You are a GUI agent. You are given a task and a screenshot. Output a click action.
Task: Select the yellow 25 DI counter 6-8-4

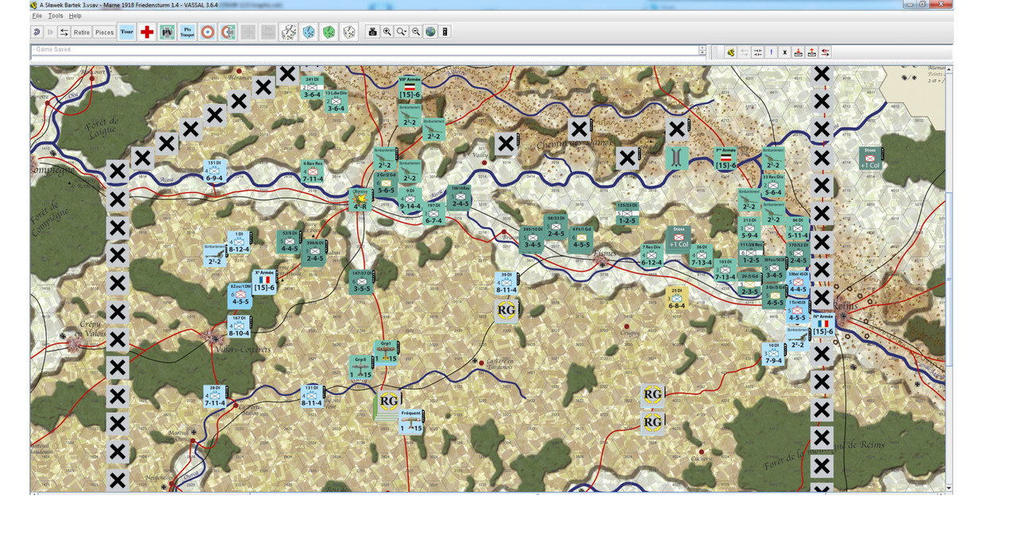point(677,299)
